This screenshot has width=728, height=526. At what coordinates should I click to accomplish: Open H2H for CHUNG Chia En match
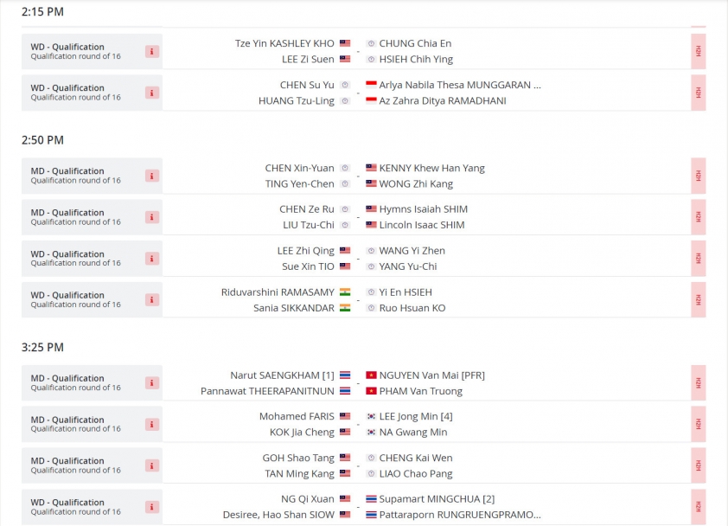[699, 51]
